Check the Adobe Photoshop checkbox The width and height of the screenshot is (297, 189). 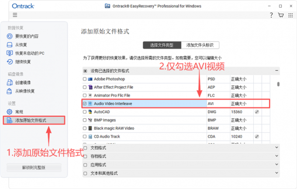point(85,79)
